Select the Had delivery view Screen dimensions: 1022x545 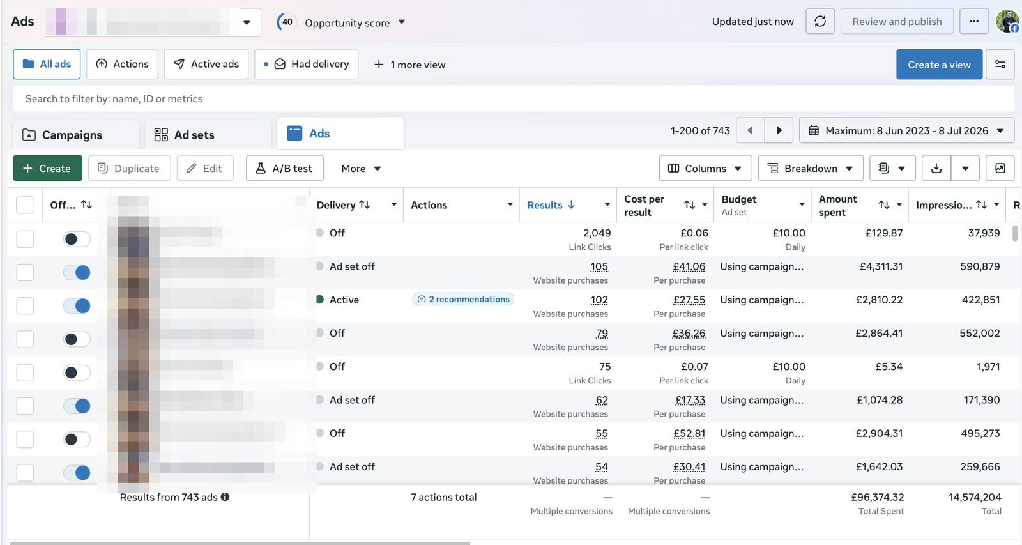(306, 64)
